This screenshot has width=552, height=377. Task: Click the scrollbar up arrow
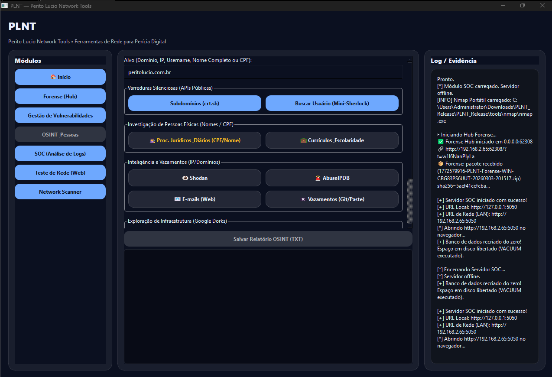pos(410,59)
